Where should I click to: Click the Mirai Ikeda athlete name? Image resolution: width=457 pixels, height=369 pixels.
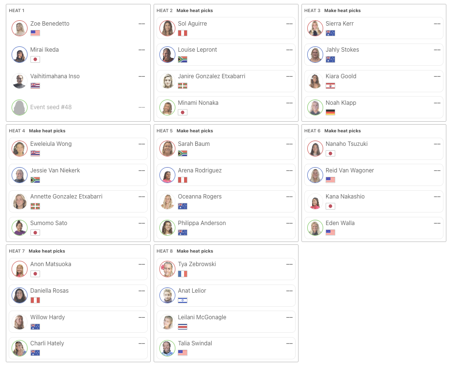[44, 50]
